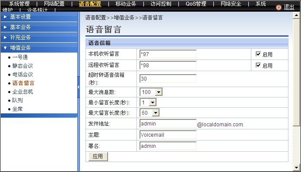Click the breadcrumb 语音配置>>增值业务>>语音留言
Image resolution: width=301 pixels, height=172 pixels.
[x=124, y=18]
